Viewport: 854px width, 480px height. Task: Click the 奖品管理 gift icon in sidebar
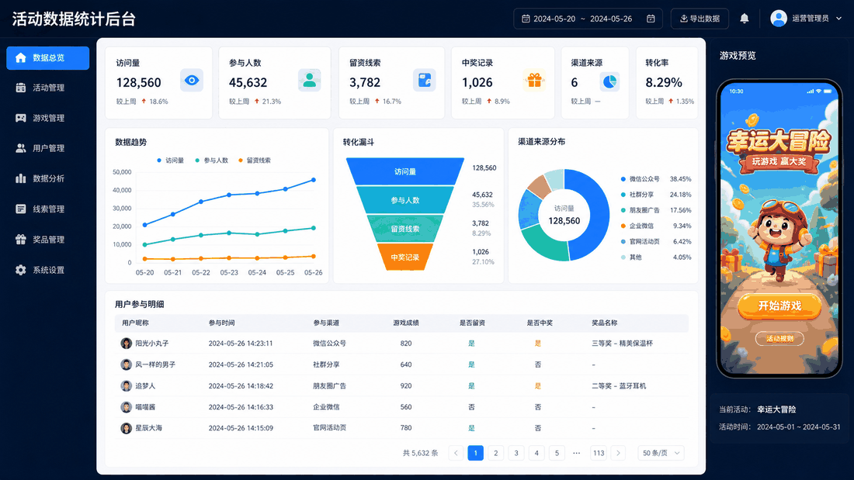(x=21, y=240)
